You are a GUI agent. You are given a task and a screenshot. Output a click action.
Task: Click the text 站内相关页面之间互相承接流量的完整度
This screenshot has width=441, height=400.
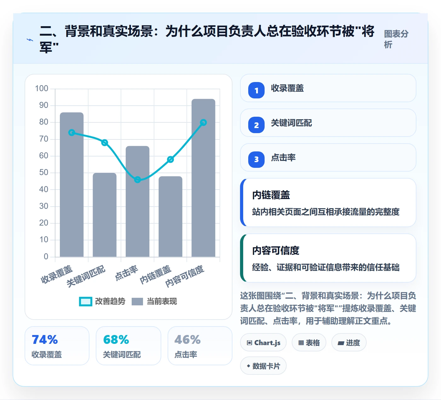[x=326, y=212]
